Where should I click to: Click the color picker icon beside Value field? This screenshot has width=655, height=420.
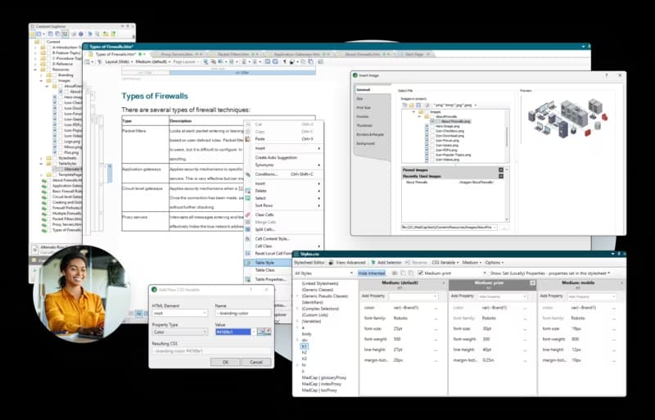261,332
